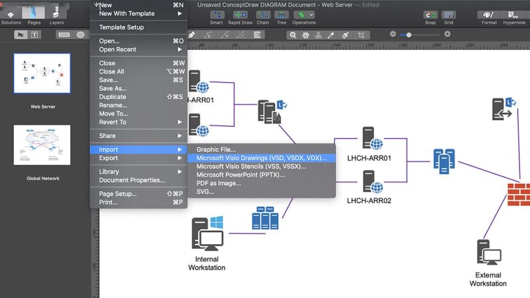The width and height of the screenshot is (530, 298).
Task: Click the zoom out minus button
Action: (x=393, y=34)
